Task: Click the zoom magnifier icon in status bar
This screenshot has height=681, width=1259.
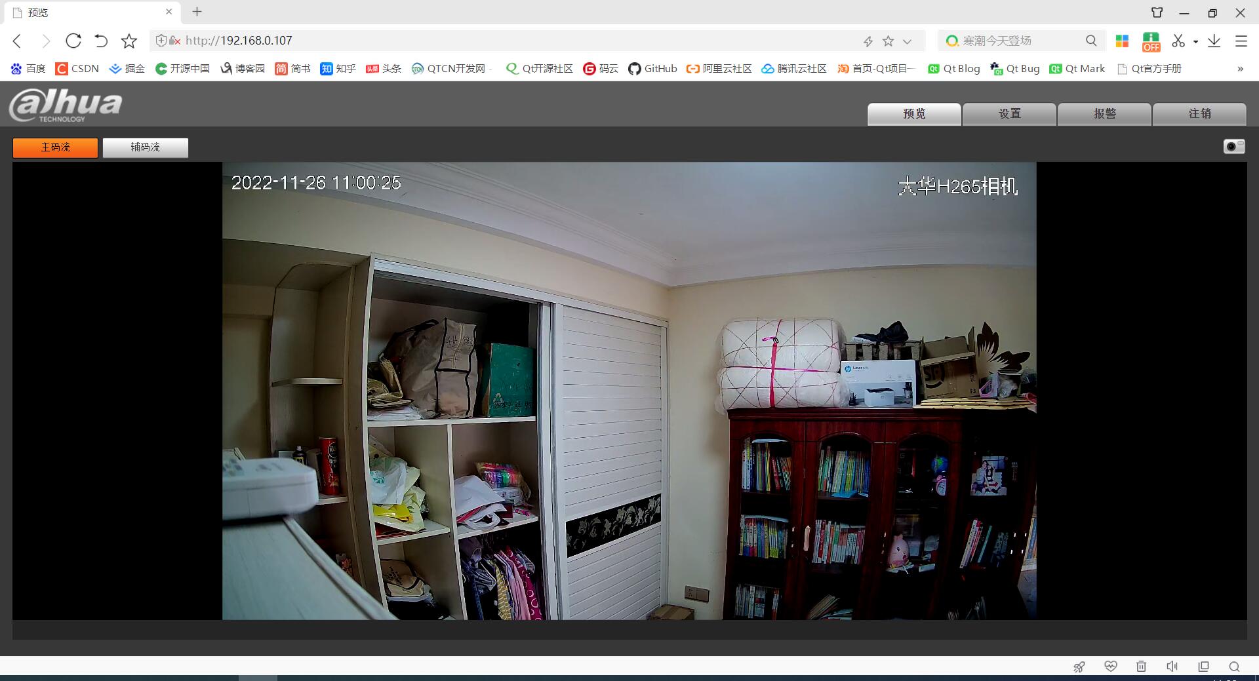Action: pos(1234,667)
